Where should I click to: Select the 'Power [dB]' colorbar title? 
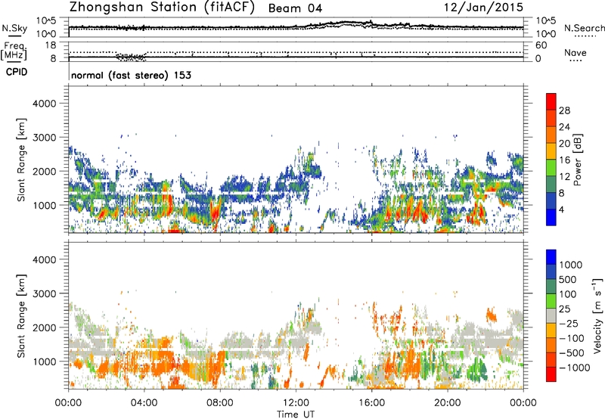(x=577, y=160)
